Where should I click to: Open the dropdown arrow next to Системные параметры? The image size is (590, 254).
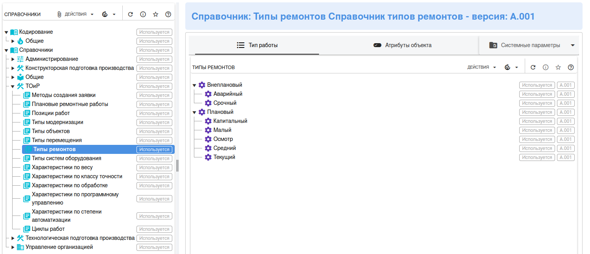tap(572, 45)
